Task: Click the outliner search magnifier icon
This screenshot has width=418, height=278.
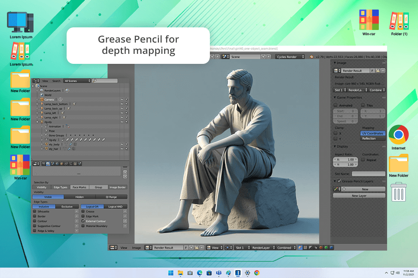Action: click(94, 81)
